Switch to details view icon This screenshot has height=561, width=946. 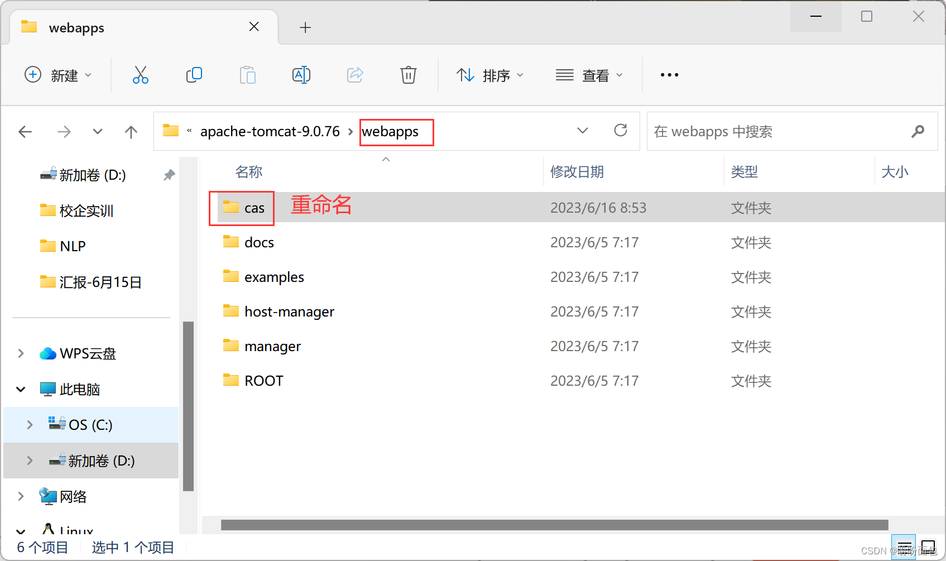(x=904, y=547)
